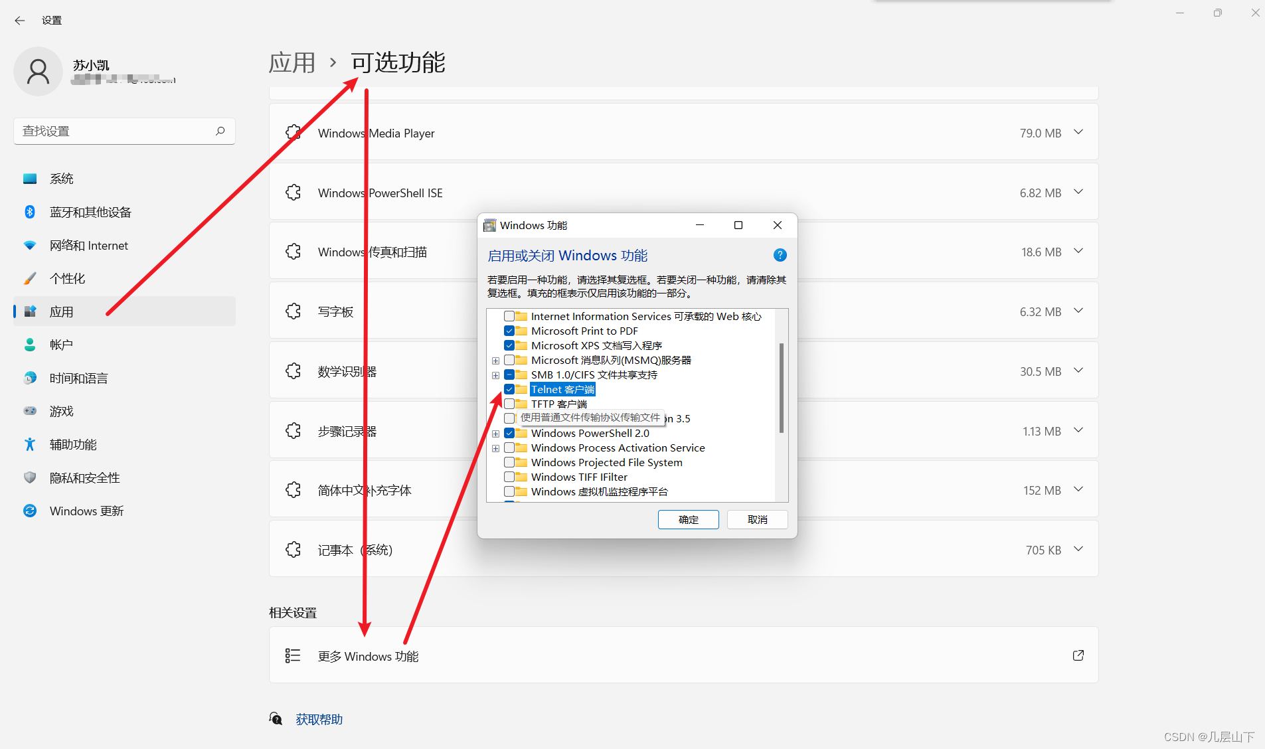Image resolution: width=1265 pixels, height=749 pixels.
Task: Expand the 18.6 MB Windows 传真和扫描 chevron
Action: click(1078, 251)
